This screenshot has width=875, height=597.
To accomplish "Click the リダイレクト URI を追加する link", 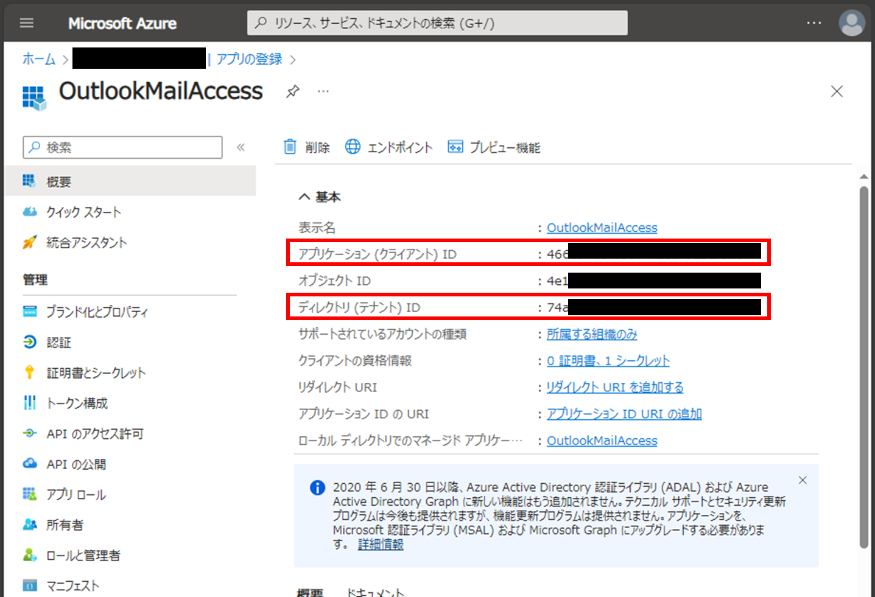I will click(615, 387).
